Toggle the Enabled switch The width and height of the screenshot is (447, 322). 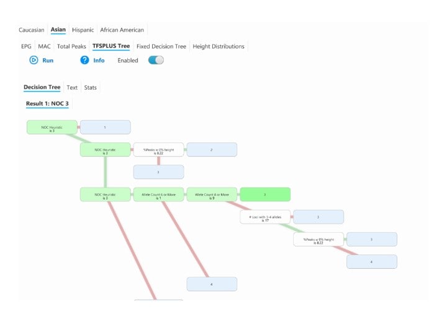pyautogui.click(x=156, y=60)
